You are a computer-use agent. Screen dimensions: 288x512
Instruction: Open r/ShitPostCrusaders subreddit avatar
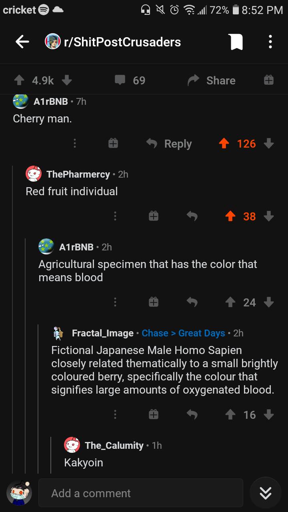[52, 41]
